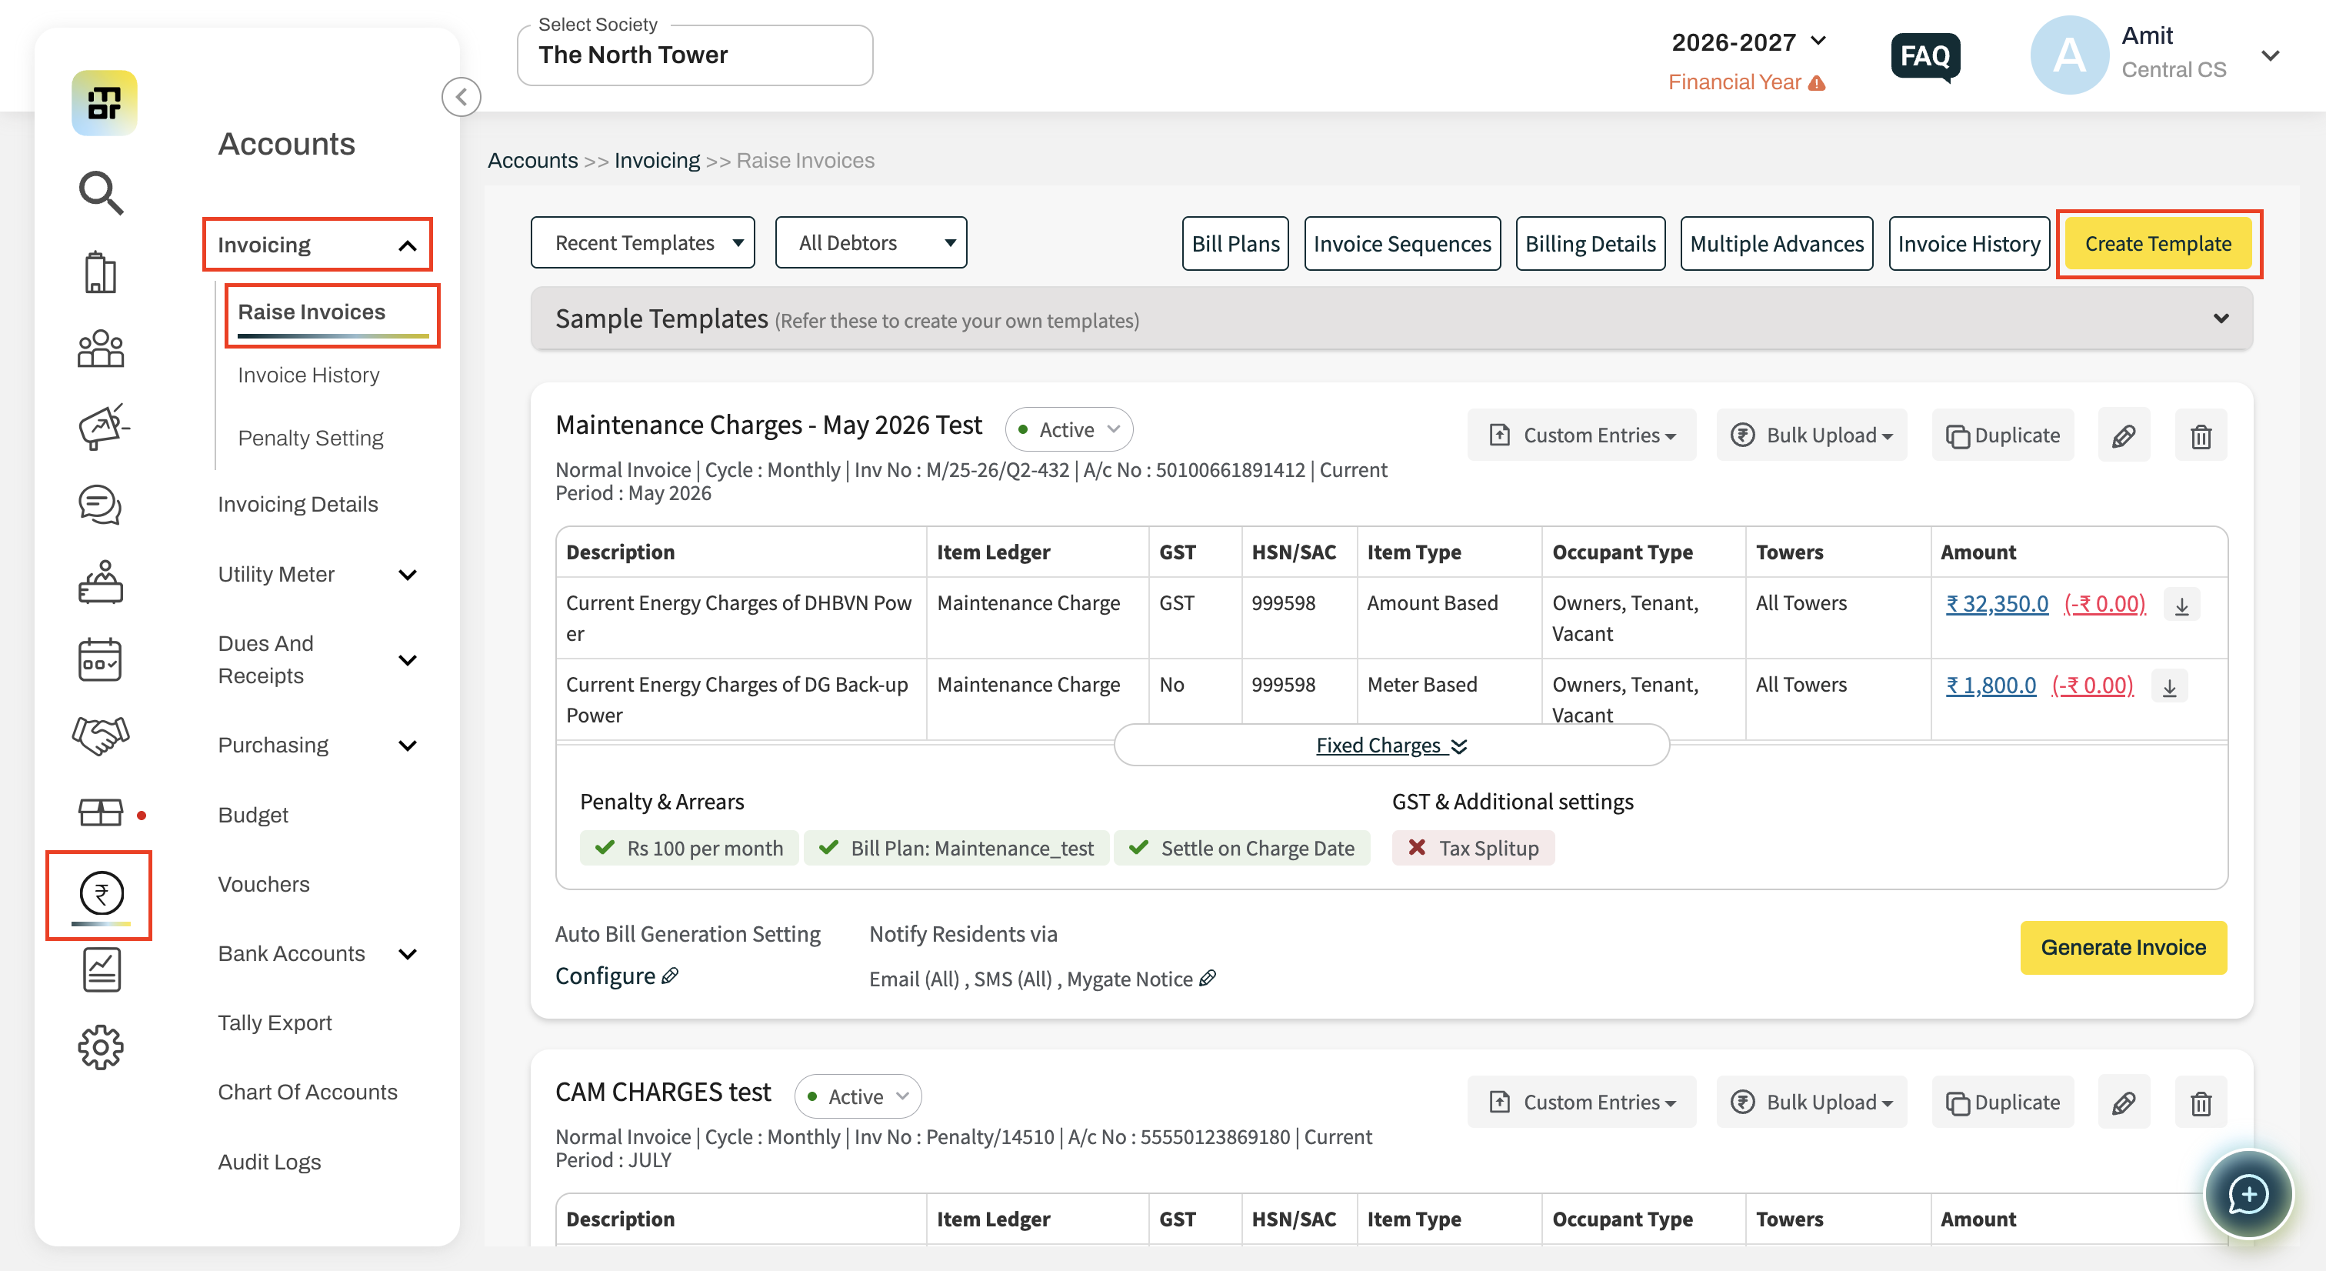Open Billing Details
The image size is (2326, 1271).
1590,244
